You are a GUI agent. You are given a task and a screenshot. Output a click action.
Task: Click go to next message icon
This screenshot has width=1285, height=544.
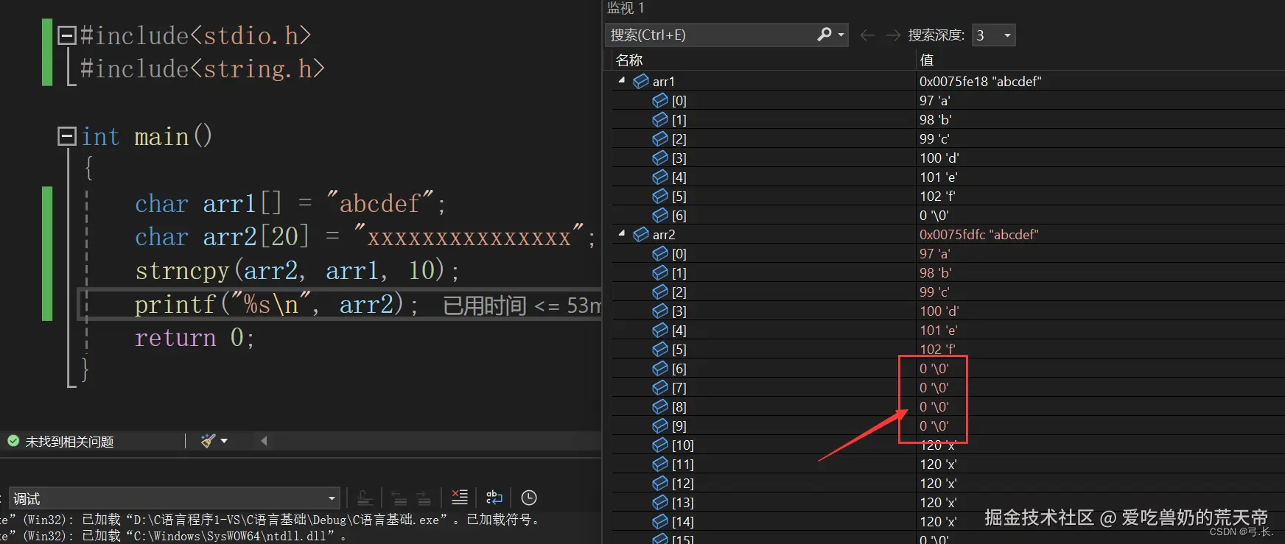[x=424, y=498]
